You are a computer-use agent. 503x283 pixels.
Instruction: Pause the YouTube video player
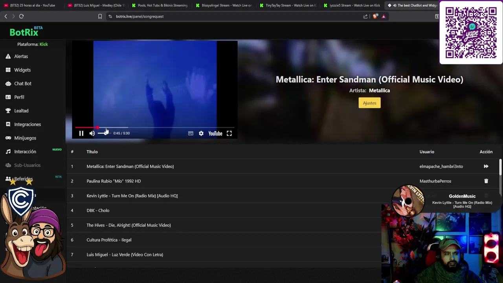pyautogui.click(x=81, y=133)
